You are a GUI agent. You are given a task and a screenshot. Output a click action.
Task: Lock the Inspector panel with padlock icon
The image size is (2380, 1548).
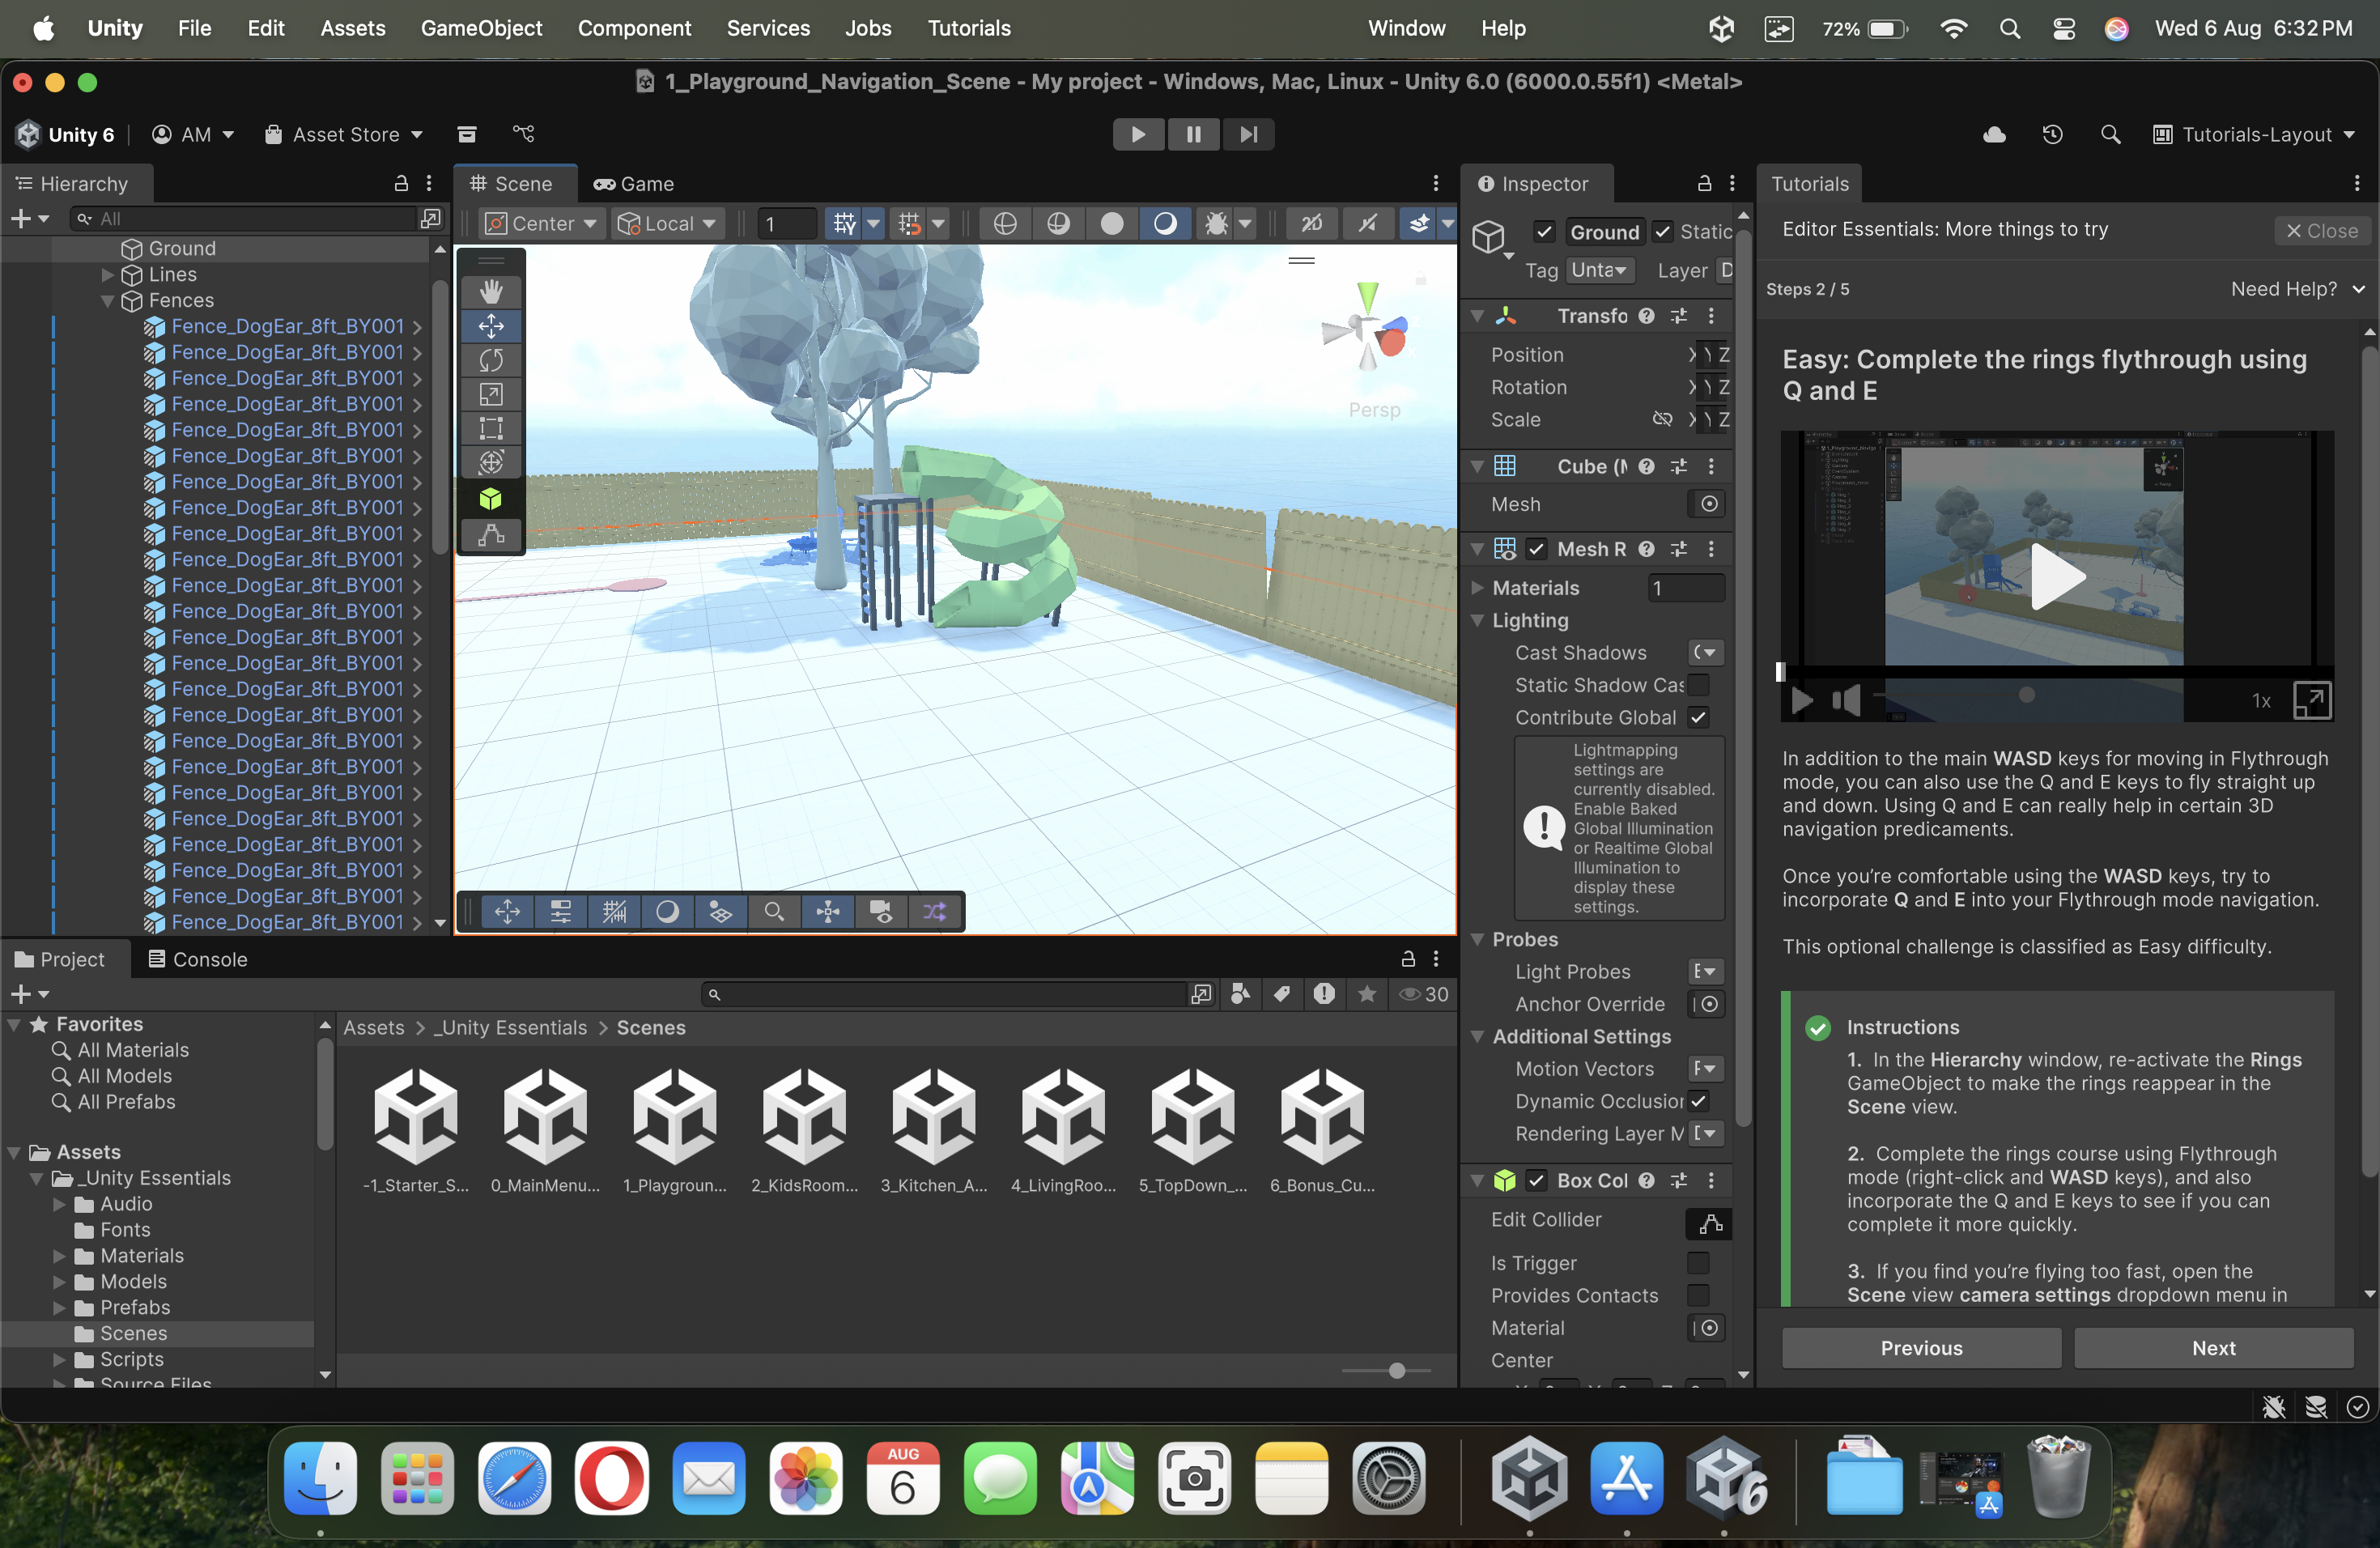coord(1704,183)
